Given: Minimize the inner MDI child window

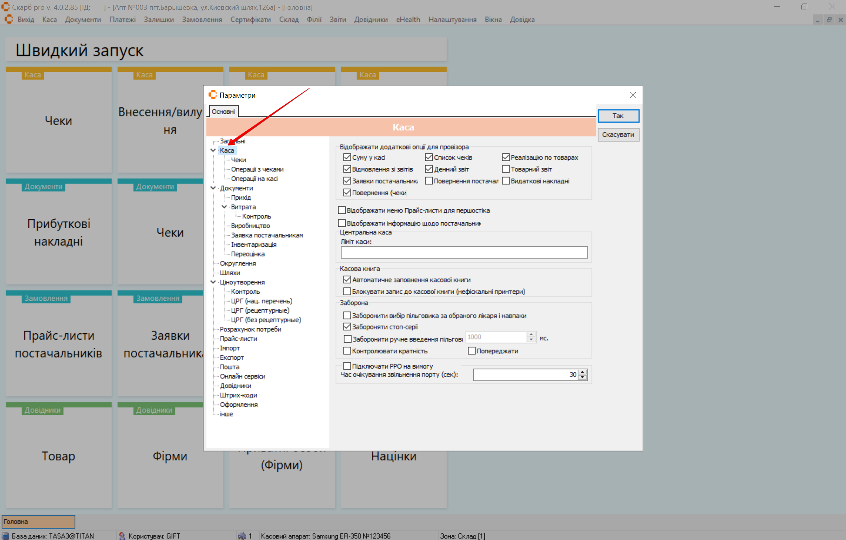Looking at the screenshot, I should 818,20.
